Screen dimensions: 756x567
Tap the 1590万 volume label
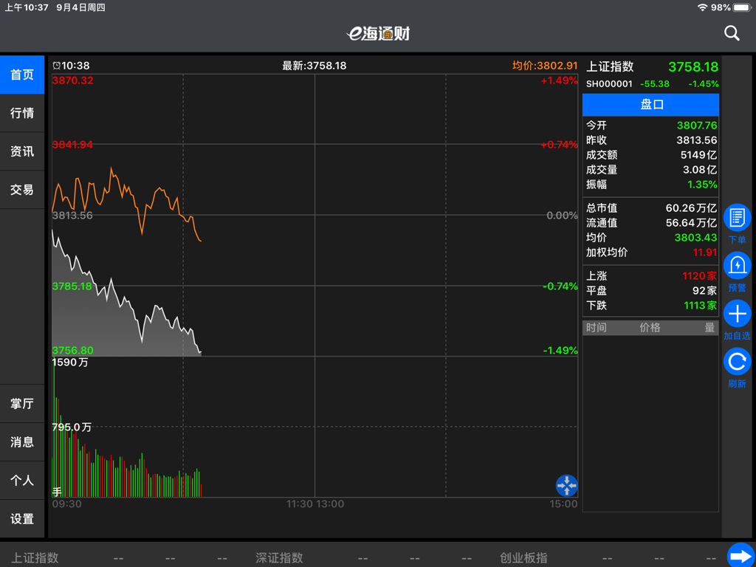click(x=70, y=362)
